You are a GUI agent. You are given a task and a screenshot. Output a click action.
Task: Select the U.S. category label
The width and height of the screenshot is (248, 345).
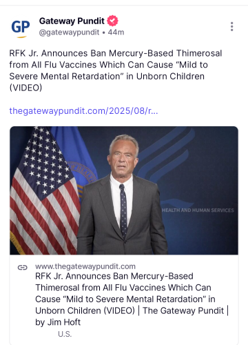coord(65,334)
